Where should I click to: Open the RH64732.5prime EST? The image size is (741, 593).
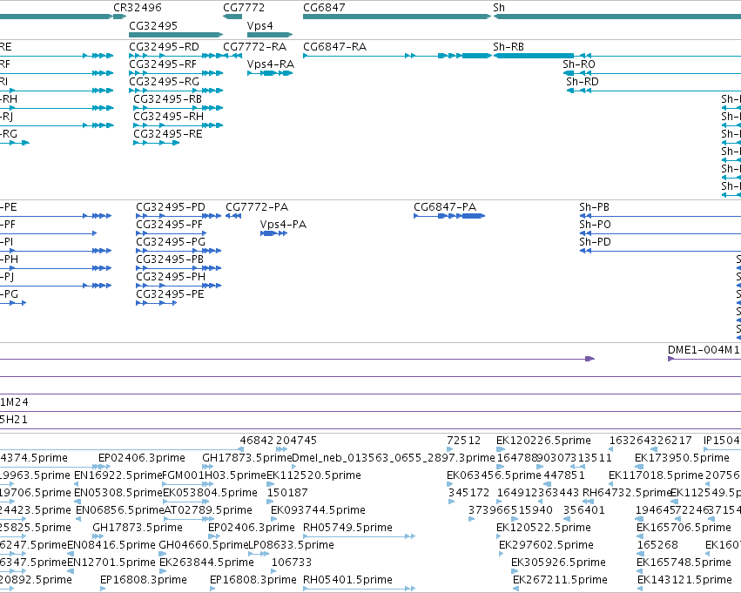(x=627, y=493)
